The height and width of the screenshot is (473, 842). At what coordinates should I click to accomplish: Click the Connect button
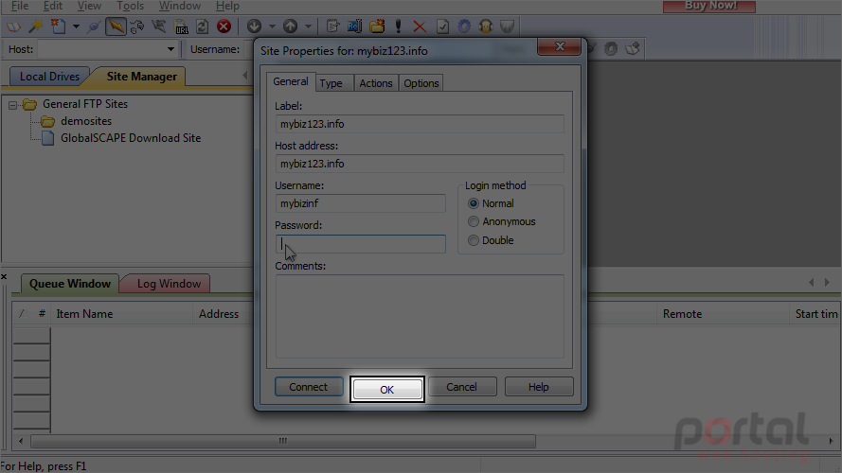point(309,387)
